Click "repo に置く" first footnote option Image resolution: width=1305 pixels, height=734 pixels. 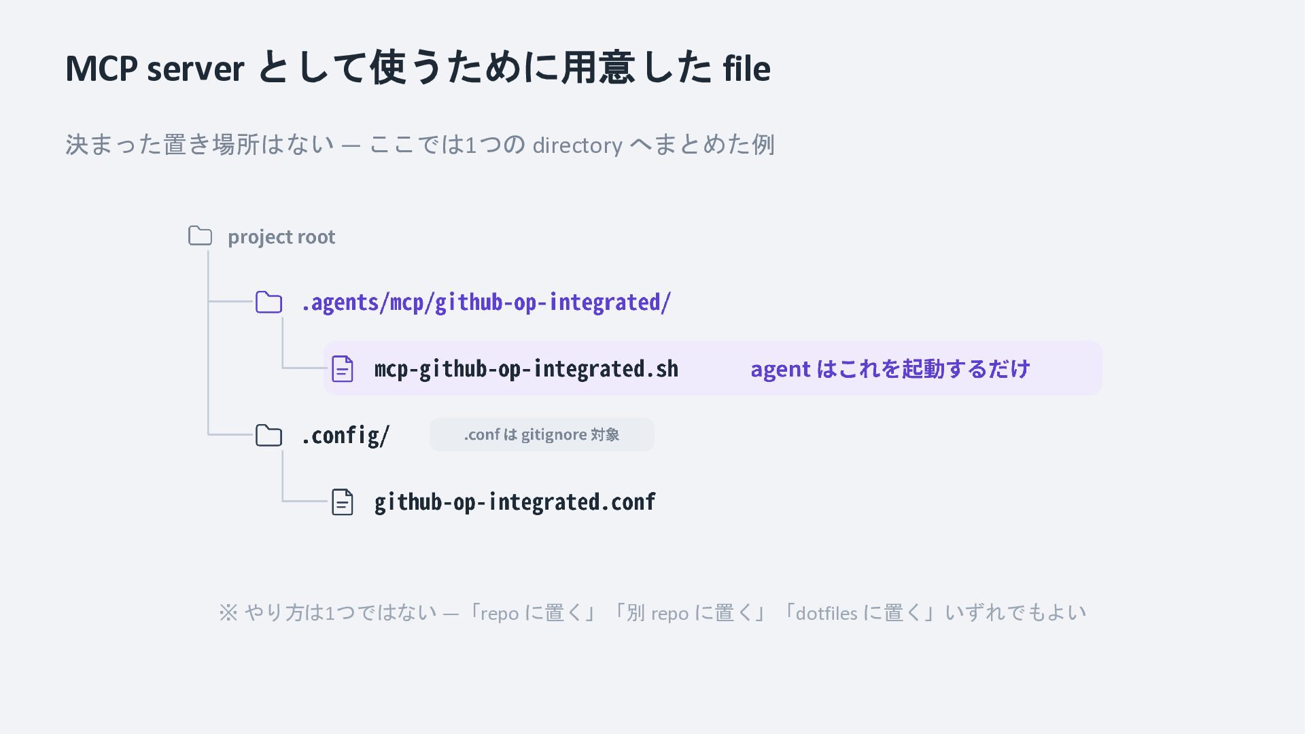tap(532, 612)
